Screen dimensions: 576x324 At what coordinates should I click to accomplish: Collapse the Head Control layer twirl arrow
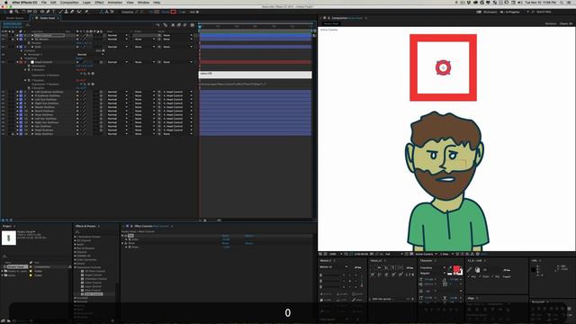(x=17, y=62)
